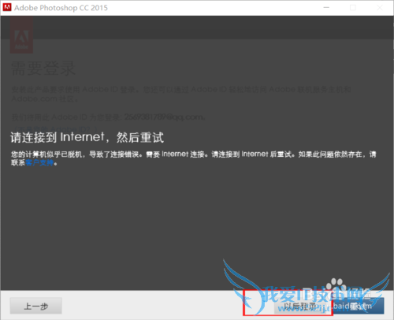This screenshot has width=394, height=320.
Task: Click the heading 请连接到 Internet，然后重试
Action: click(x=87, y=137)
